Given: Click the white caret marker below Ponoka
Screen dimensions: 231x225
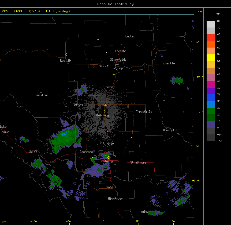Looking at the screenshot, I should point(98,39).
